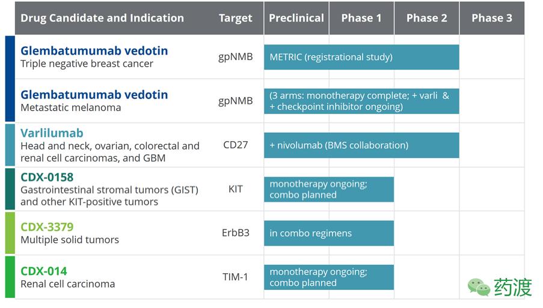Click the Phase 3 column header
543x308 pixels.
coord(491,18)
